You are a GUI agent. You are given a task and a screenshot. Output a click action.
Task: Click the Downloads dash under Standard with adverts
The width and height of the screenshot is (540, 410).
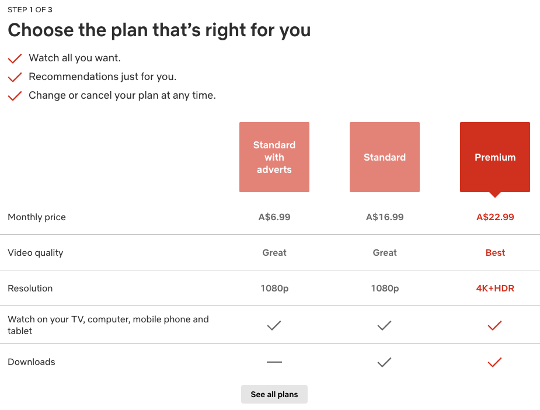(274, 362)
